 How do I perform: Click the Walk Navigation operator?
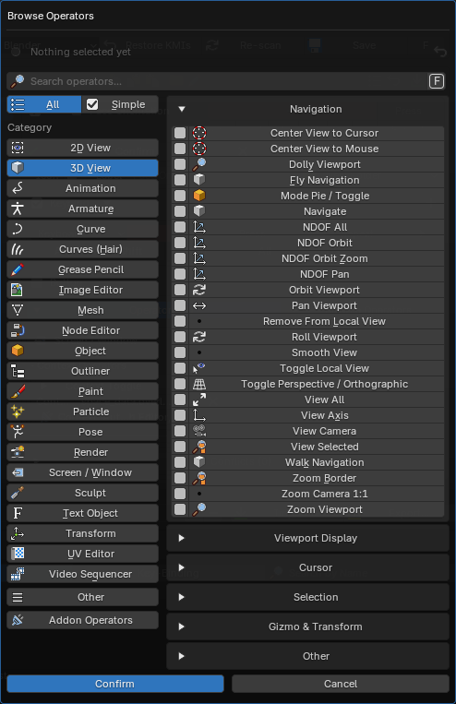317,462
